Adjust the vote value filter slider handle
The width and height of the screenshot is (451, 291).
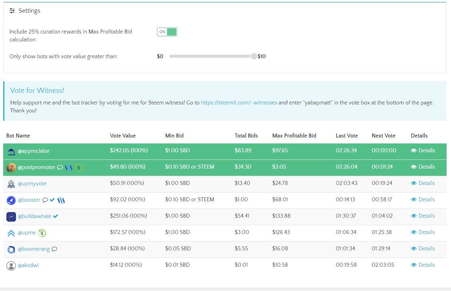tap(254, 56)
